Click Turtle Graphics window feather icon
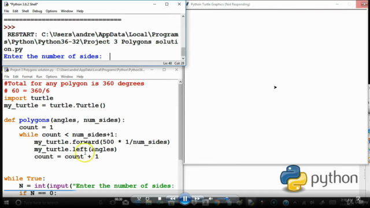This screenshot has width=370, height=208. point(187,4)
